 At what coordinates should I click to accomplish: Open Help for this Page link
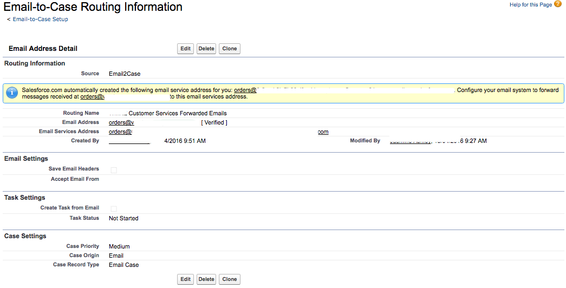click(530, 5)
